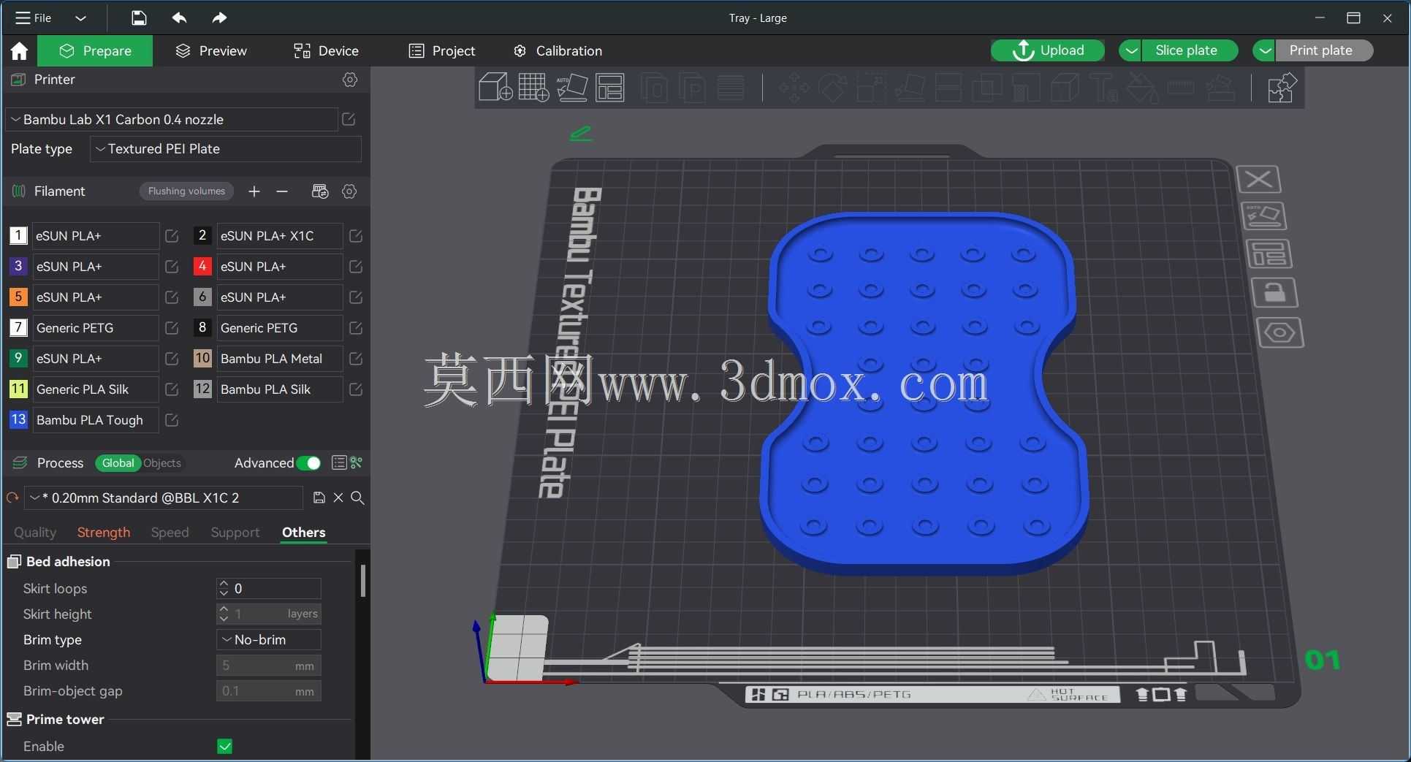The width and height of the screenshot is (1411, 762).
Task: Compare presets icon
Action: (357, 462)
